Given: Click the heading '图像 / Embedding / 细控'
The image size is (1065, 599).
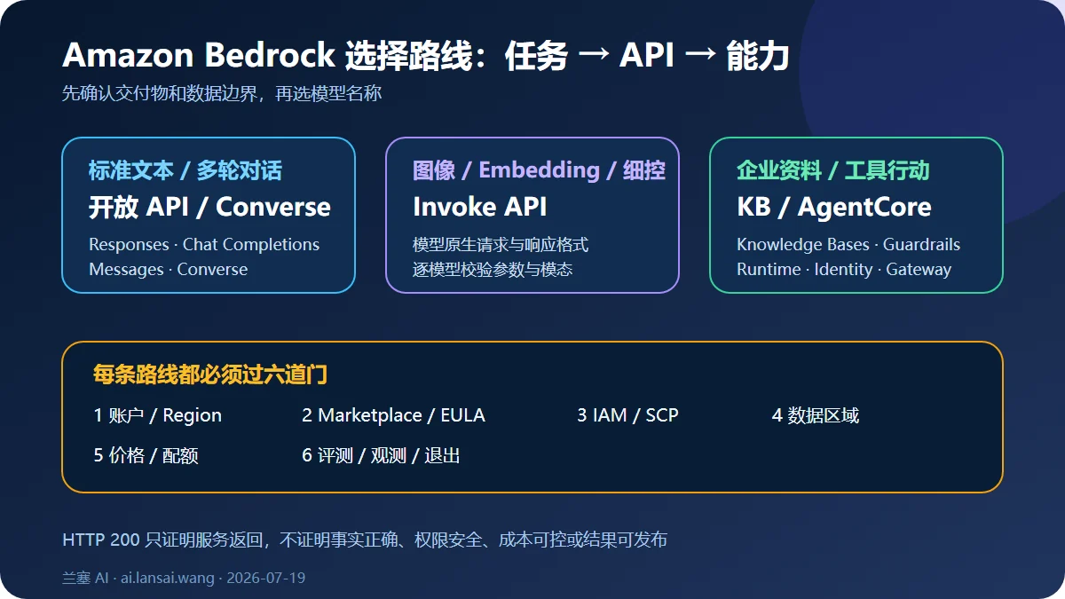Looking at the screenshot, I should click(x=539, y=170).
